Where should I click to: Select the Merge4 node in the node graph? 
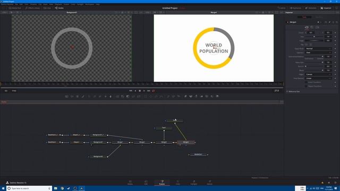[186, 142]
